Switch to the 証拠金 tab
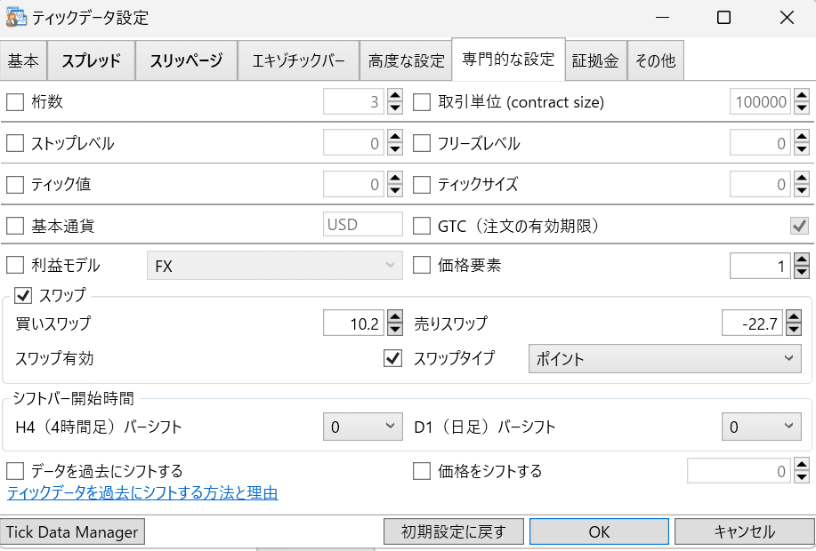The image size is (816, 551). 595,60
